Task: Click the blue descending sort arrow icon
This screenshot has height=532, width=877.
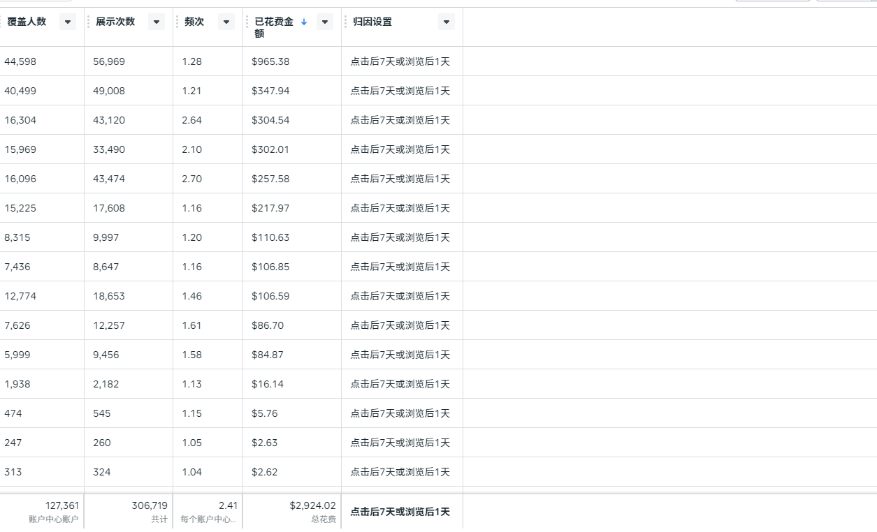Action: click(304, 22)
